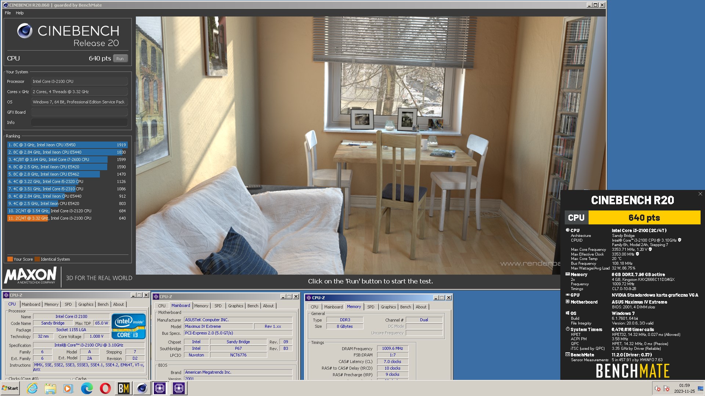Open SPD tab in first CPU-Z window
This screenshot has height=396, width=705.
coord(68,304)
